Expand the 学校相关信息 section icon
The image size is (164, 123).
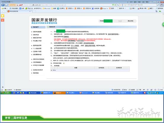pyautogui.click(x=64, y=63)
